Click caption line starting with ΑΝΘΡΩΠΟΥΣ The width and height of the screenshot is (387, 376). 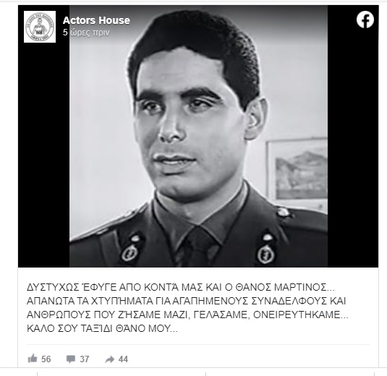click(x=187, y=315)
